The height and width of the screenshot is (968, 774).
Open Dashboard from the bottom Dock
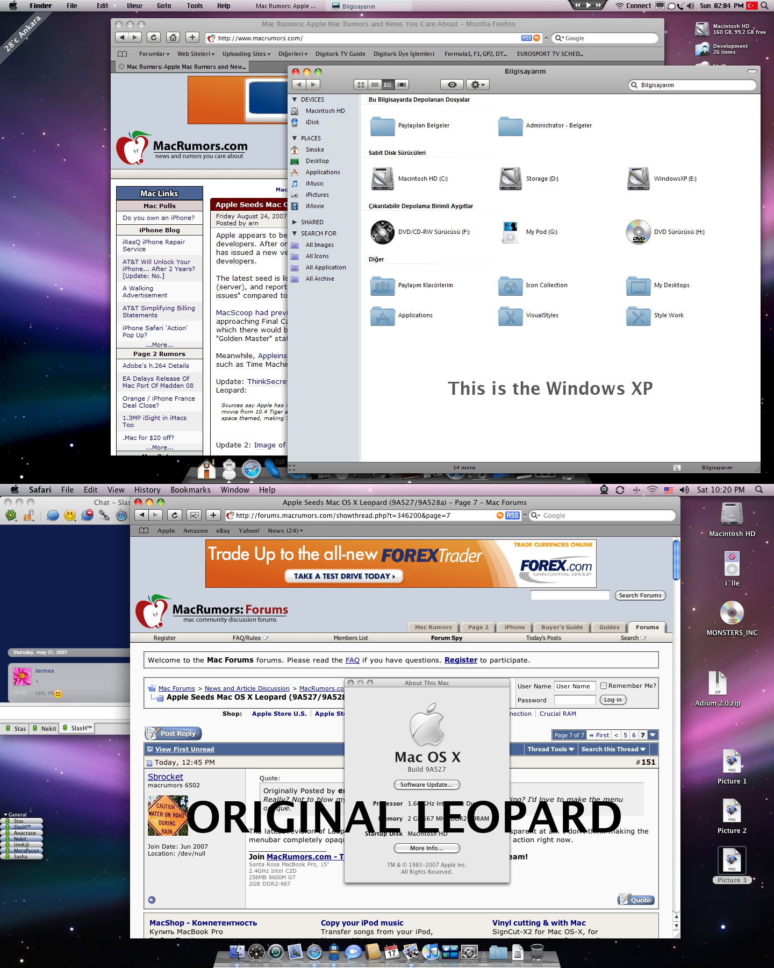click(256, 952)
